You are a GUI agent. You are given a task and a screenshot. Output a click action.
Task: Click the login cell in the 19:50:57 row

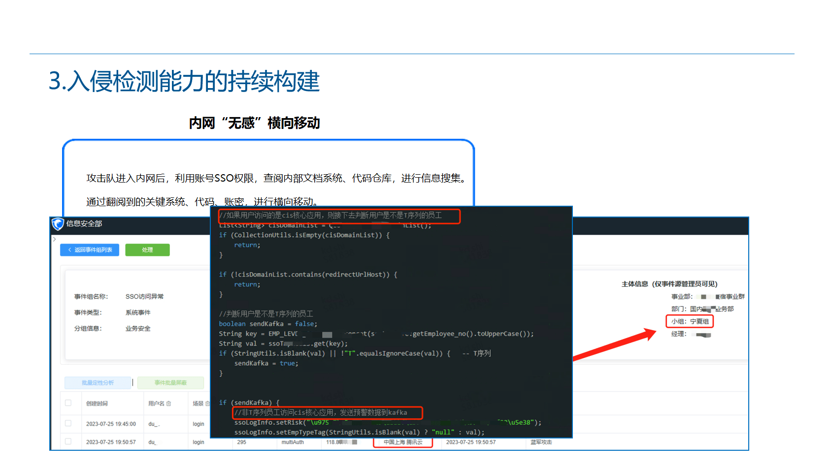pos(199,442)
